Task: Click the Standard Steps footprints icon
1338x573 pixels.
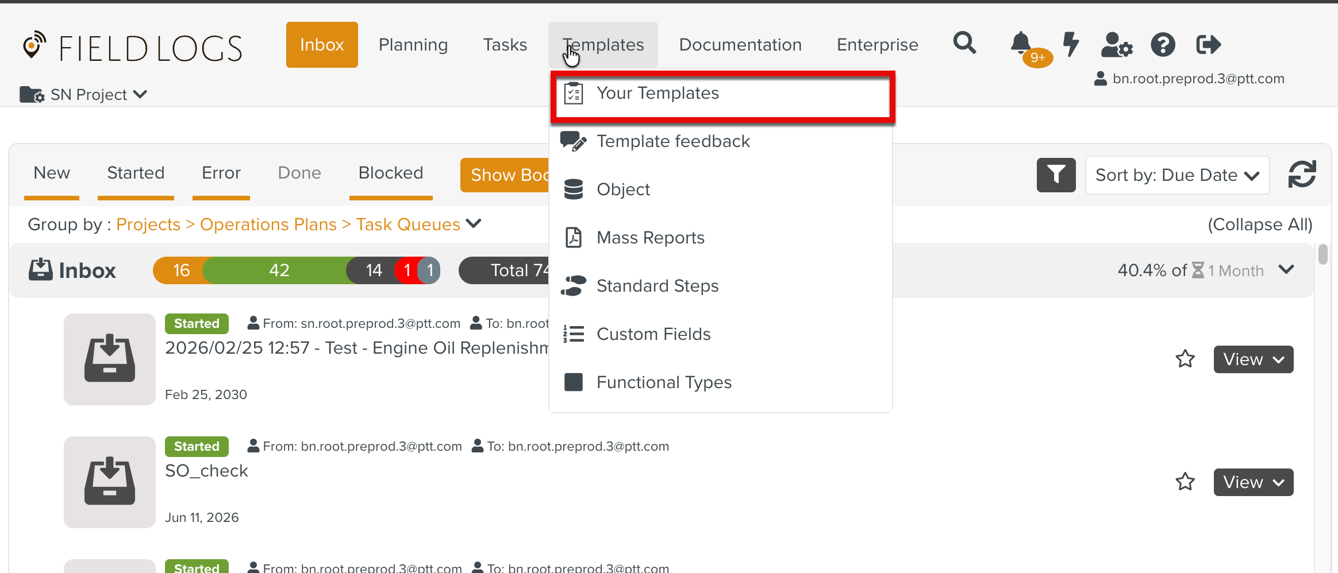Action: click(x=574, y=286)
